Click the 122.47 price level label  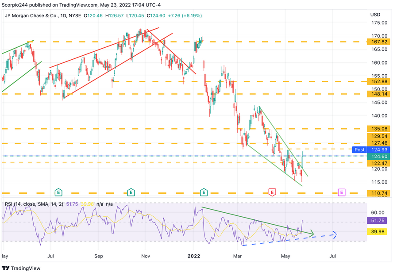point(378,163)
